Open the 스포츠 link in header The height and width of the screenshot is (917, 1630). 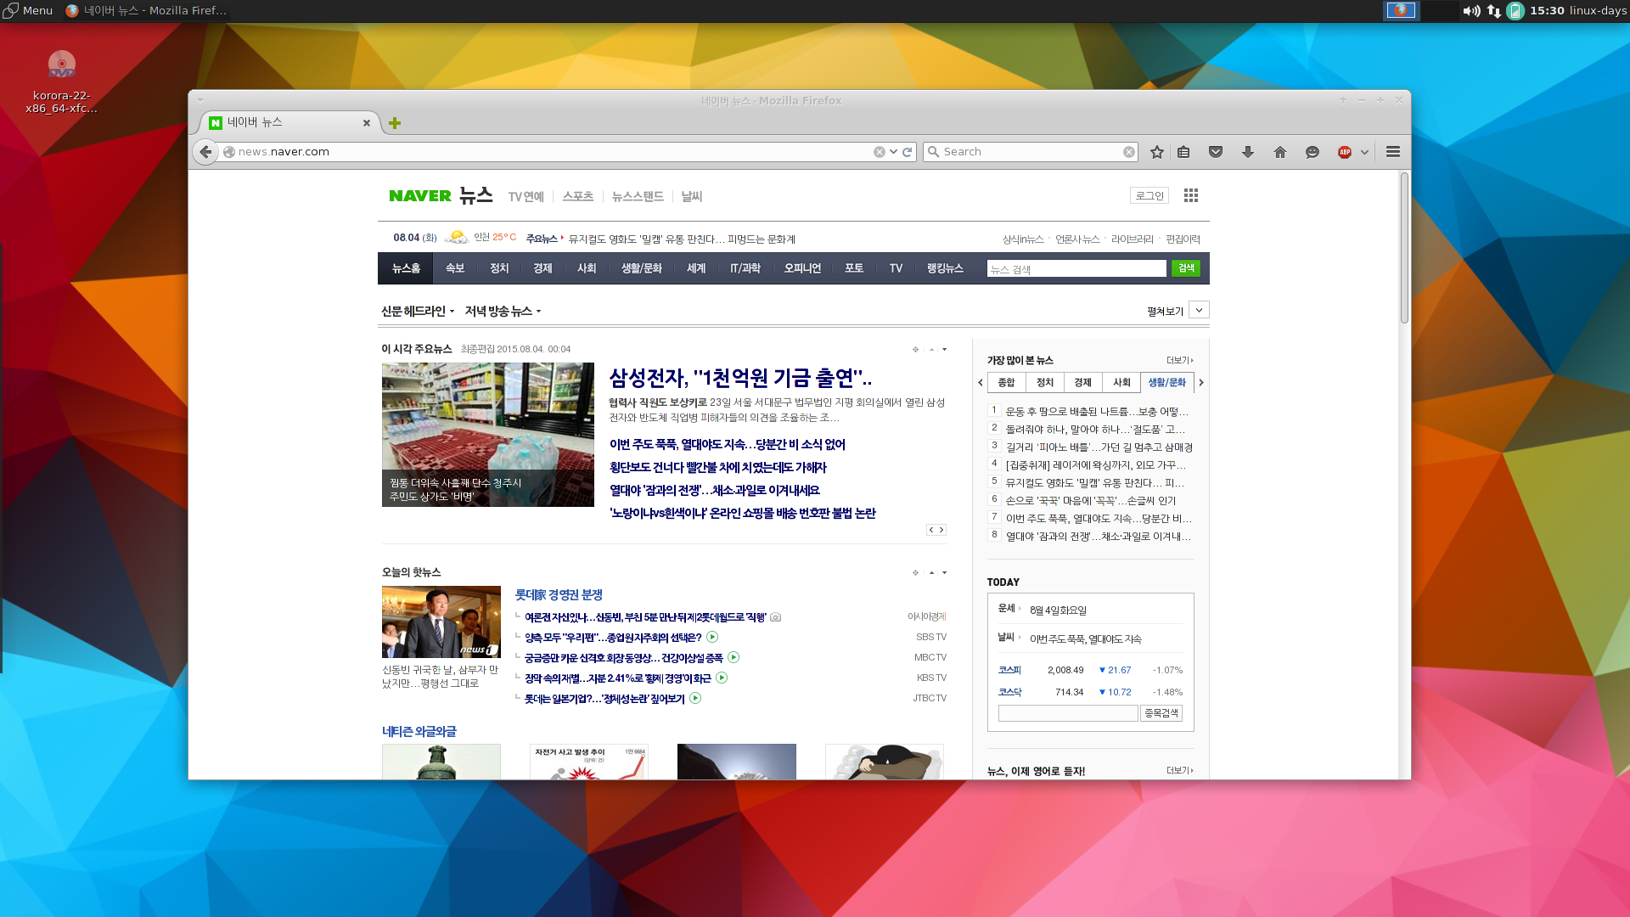[577, 196]
